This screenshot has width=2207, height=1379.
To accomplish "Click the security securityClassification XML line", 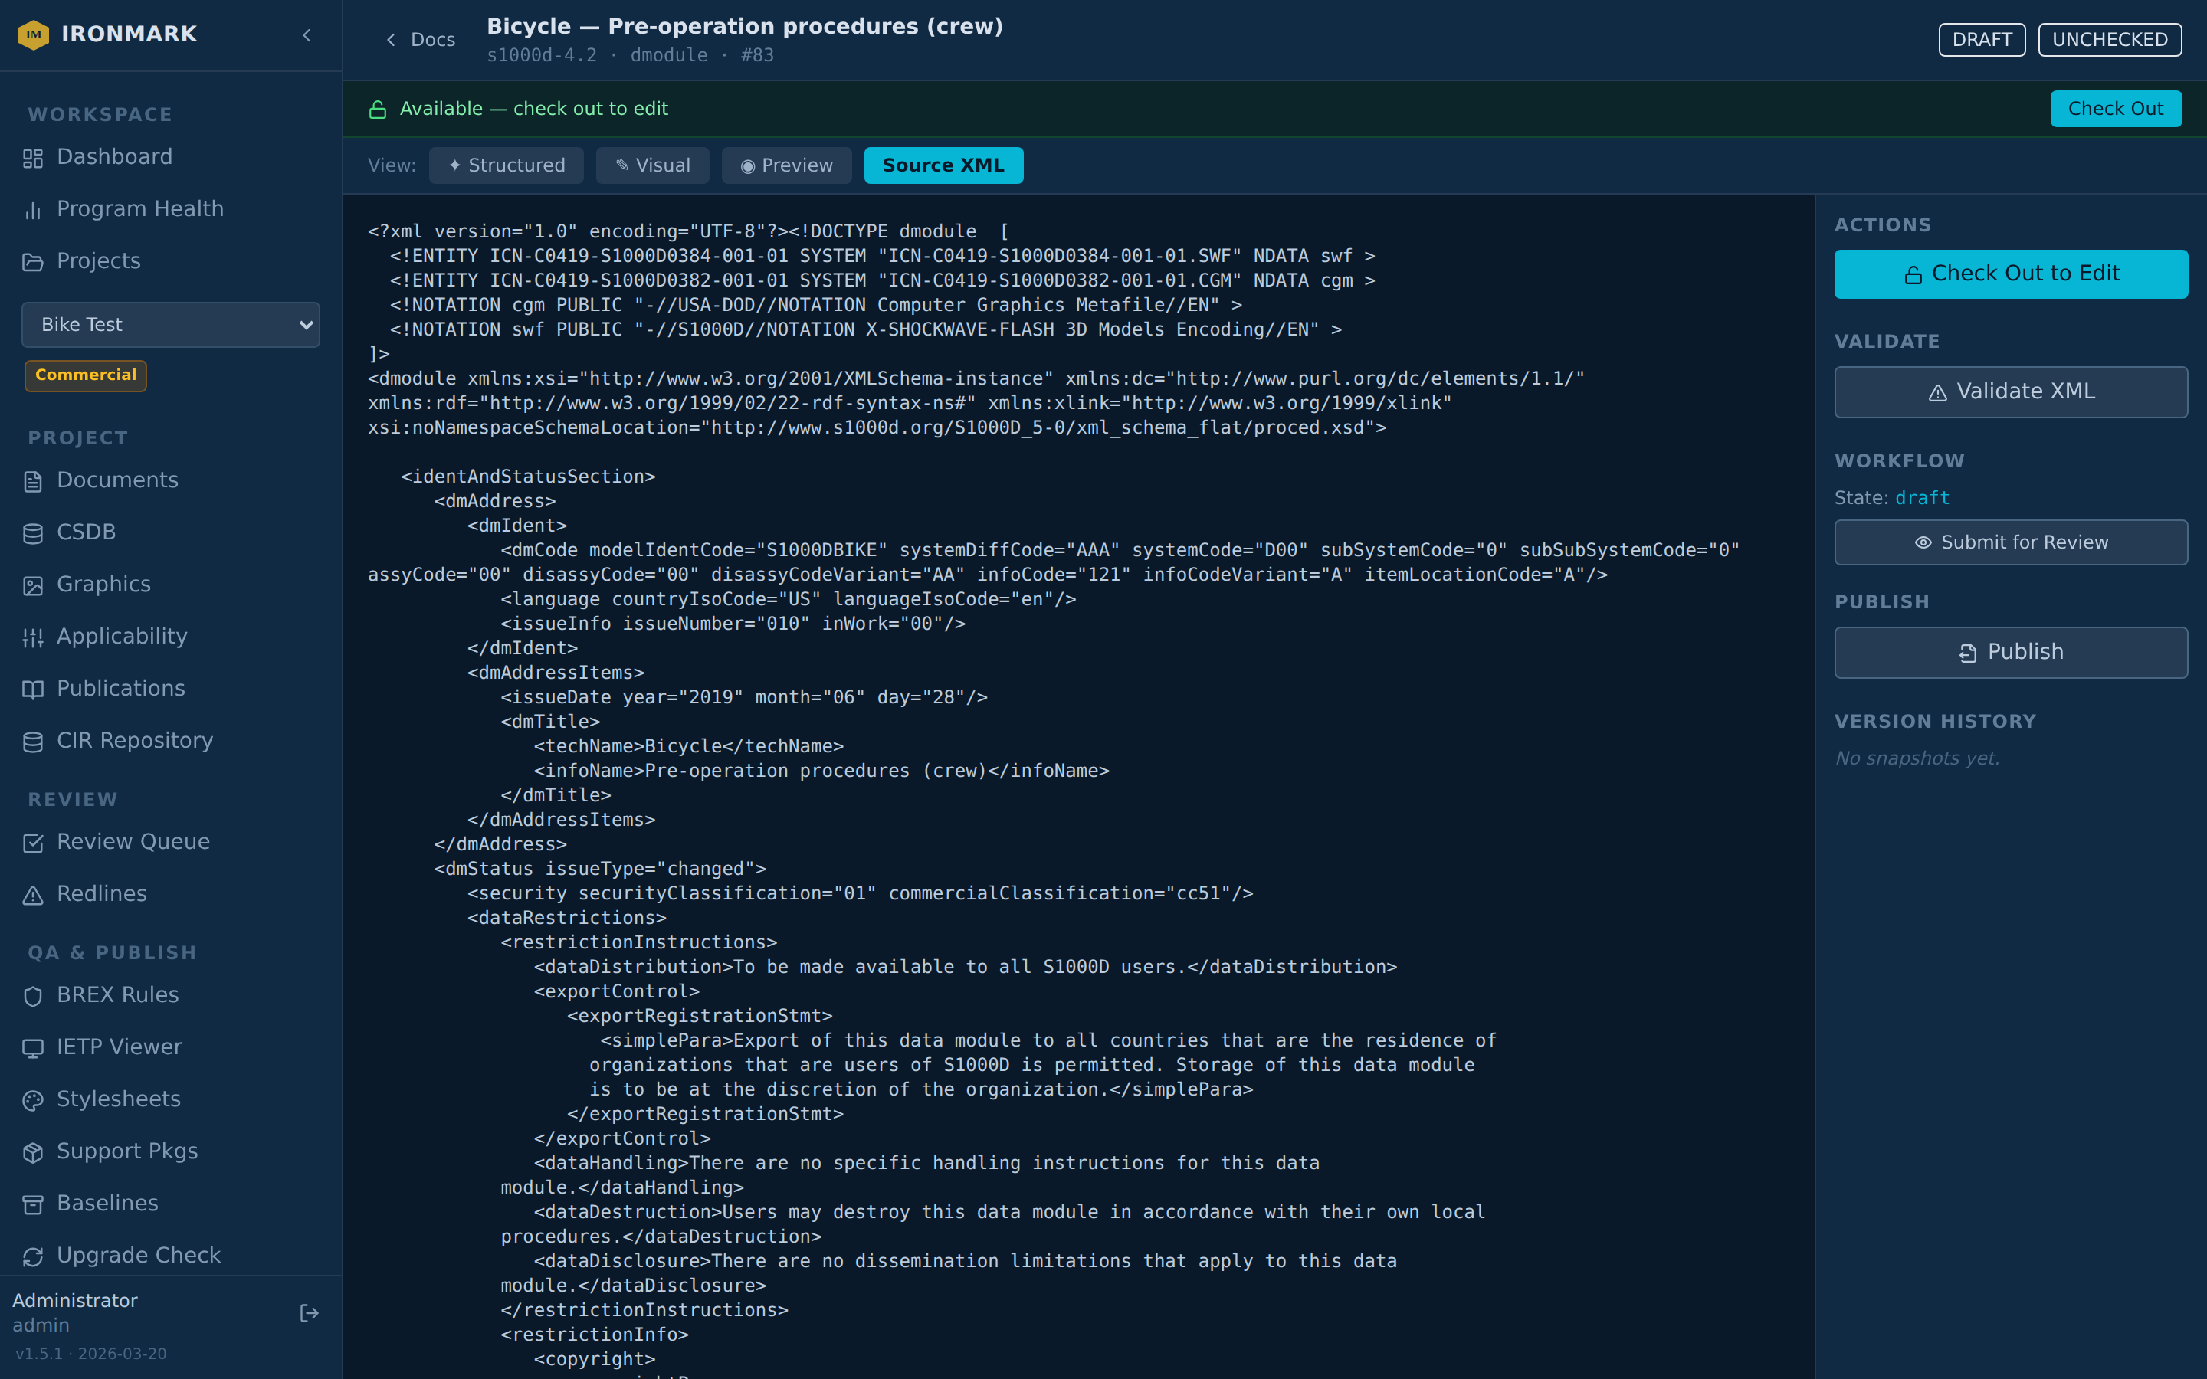I will (x=860, y=893).
